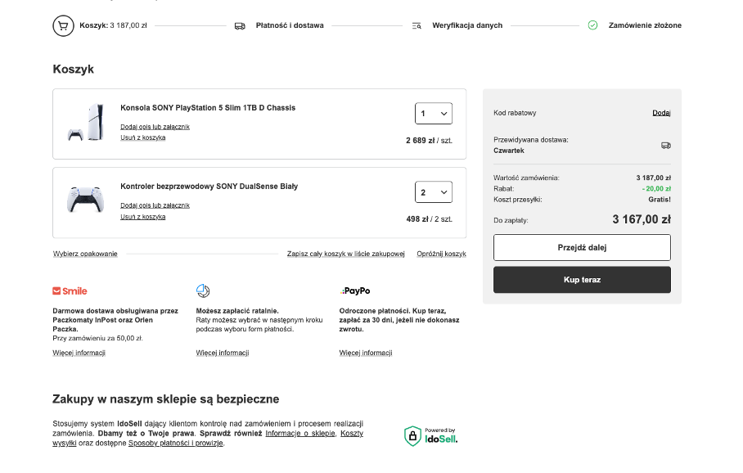The width and height of the screenshot is (743, 473).
Task: Click the 498 zł / 2 szt. price
Action: (x=429, y=219)
